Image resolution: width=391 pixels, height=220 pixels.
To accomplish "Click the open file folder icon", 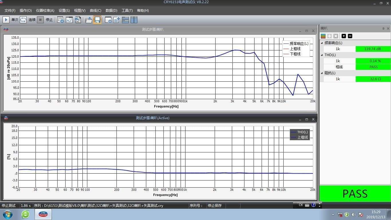I will tap(89, 20).
